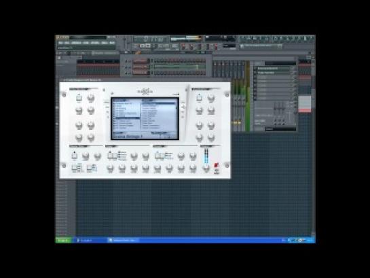Screen dimensions: 370x278
Task: Click the top-left screw icon on Nexus panel
Action: point(64,94)
